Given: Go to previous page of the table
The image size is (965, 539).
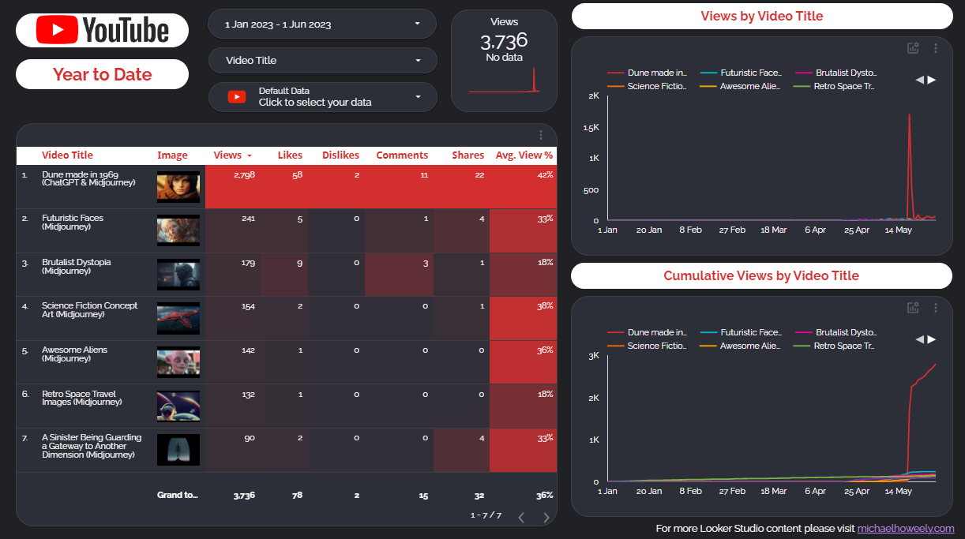Looking at the screenshot, I should 521,518.
